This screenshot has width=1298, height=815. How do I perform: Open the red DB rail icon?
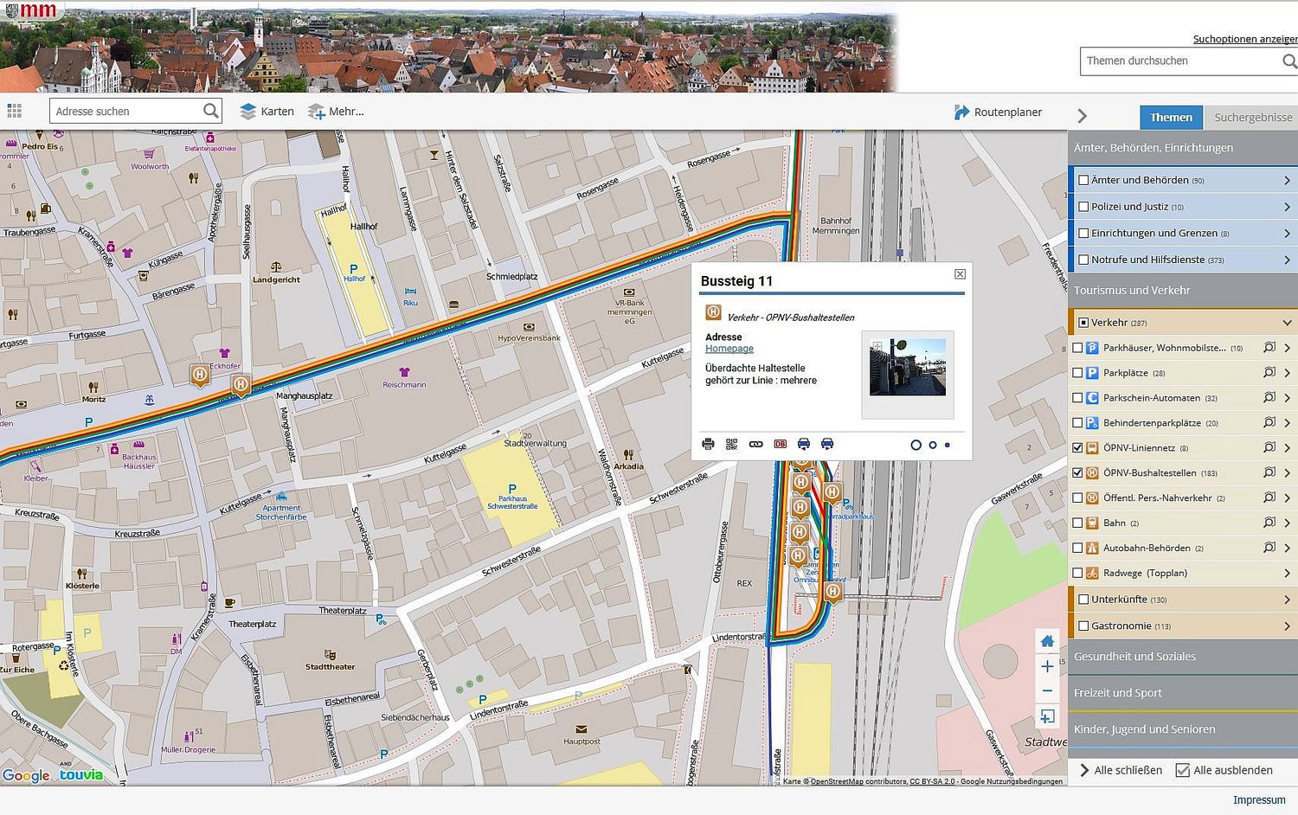780,444
